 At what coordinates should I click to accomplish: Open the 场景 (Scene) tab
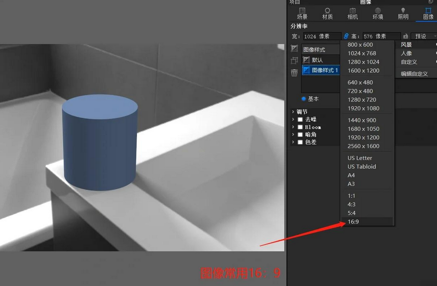[302, 13]
